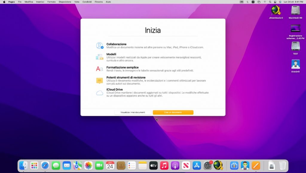
Task: Open the Condividi menu in the menu bar
Action: tap(87, 2)
